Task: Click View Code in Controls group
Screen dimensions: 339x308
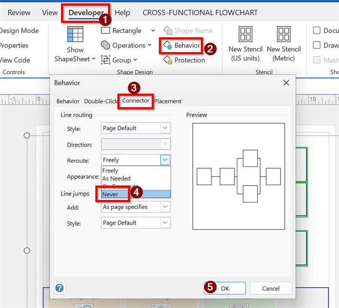Action: (x=15, y=60)
